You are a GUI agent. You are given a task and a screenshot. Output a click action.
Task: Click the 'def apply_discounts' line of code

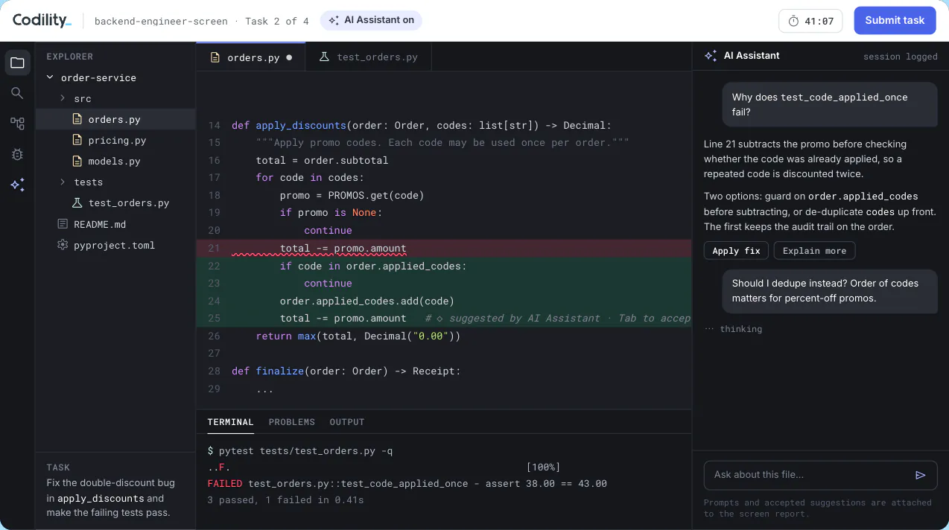click(x=421, y=125)
